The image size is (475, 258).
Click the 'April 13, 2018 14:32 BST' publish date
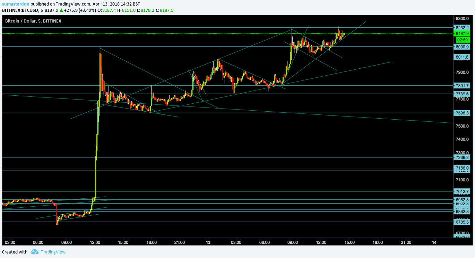click(x=115, y=4)
